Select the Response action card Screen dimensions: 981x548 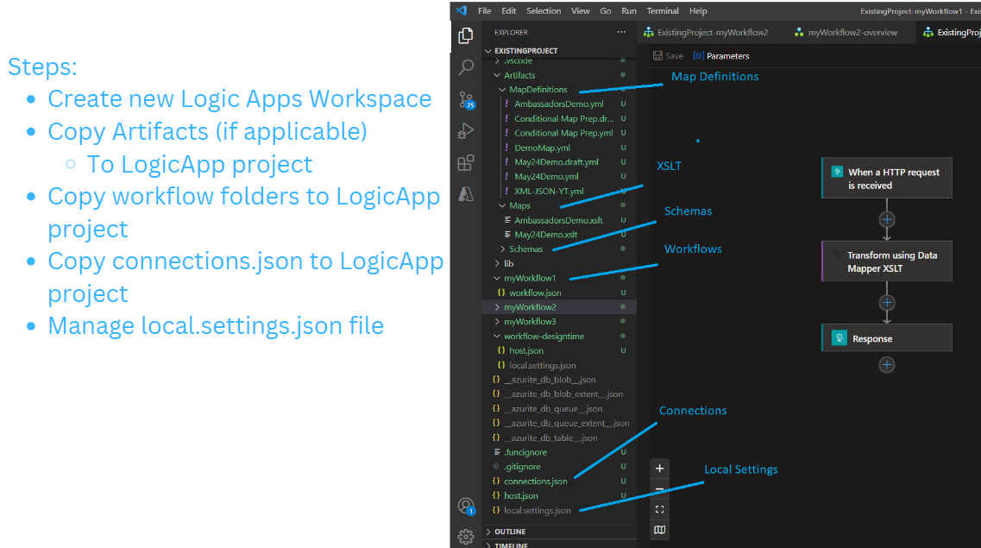pyautogui.click(x=887, y=337)
